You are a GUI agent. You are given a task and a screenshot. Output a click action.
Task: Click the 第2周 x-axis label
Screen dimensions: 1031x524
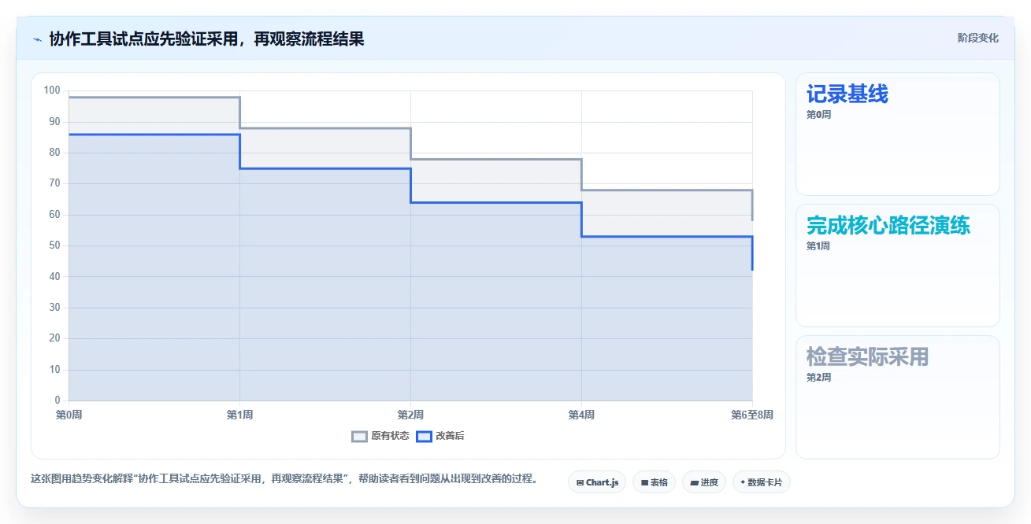[410, 415]
